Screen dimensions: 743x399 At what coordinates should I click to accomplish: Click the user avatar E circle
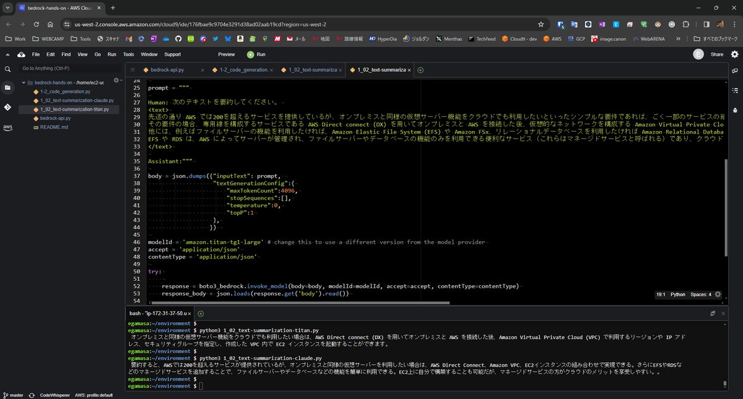[698, 54]
